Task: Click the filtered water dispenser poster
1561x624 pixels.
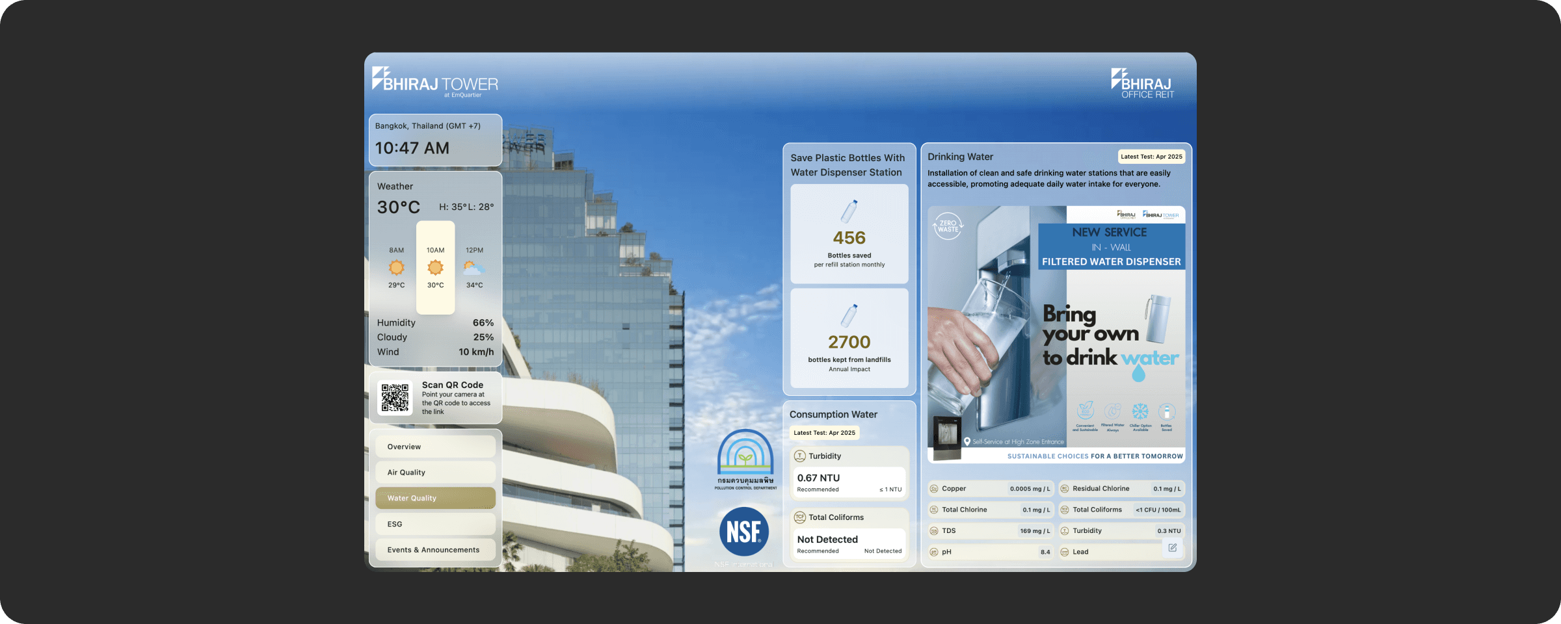Action: click(1056, 334)
